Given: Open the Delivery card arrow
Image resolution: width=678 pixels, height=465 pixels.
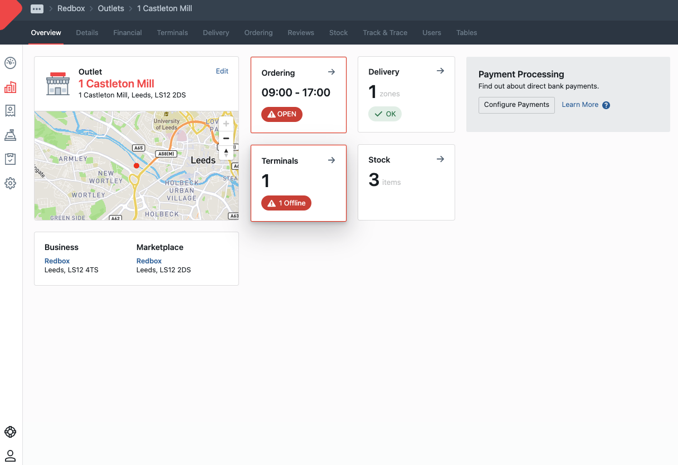Looking at the screenshot, I should 440,71.
